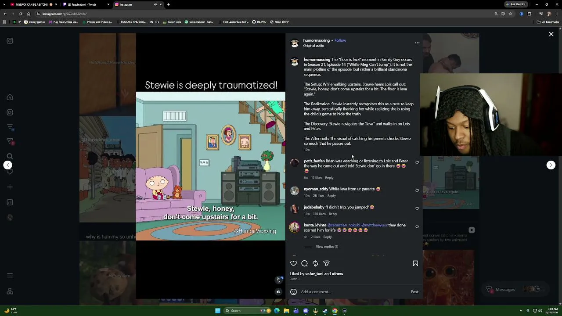Open a new browser tab
562x316 pixels.
[x=169, y=4]
